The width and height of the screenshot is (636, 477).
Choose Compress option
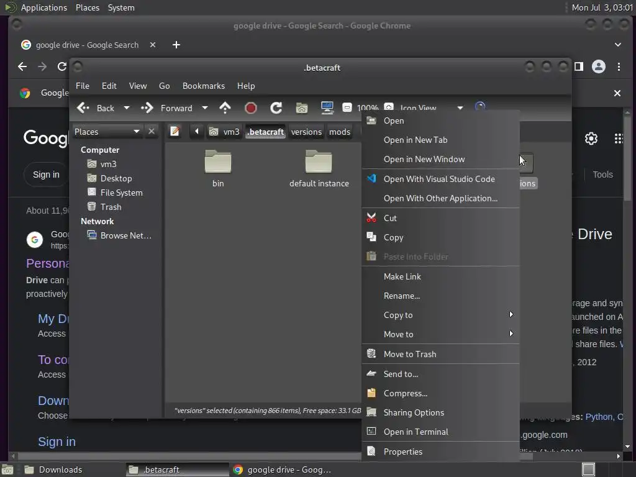coord(440,393)
